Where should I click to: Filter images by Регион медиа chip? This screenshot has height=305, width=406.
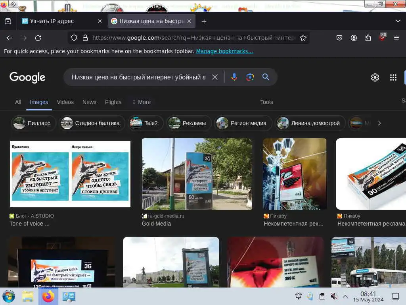(x=243, y=123)
